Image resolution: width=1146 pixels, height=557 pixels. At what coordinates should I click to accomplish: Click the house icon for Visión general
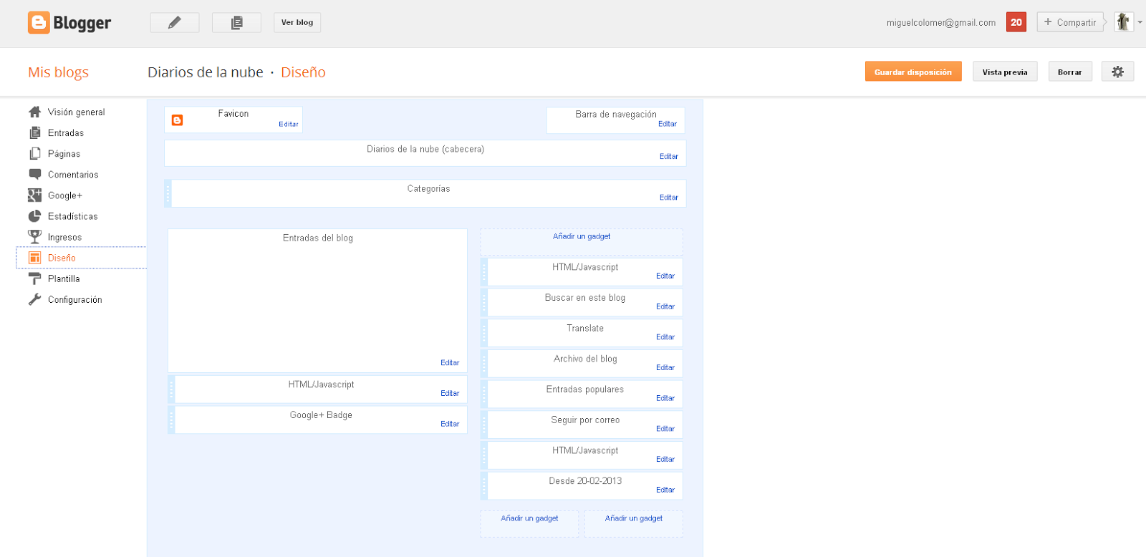coord(34,112)
